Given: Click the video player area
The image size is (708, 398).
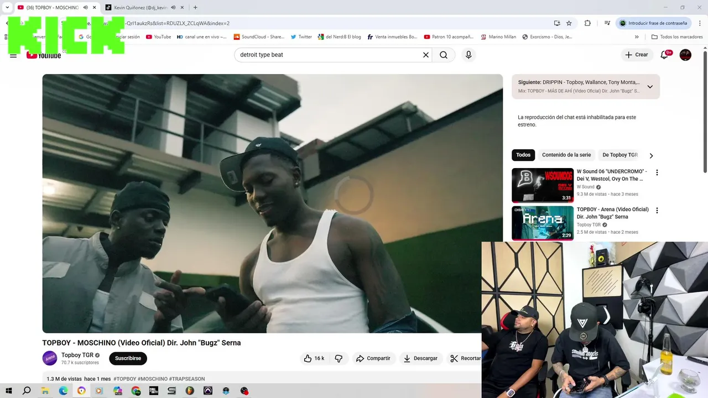Looking at the screenshot, I should click(272, 203).
